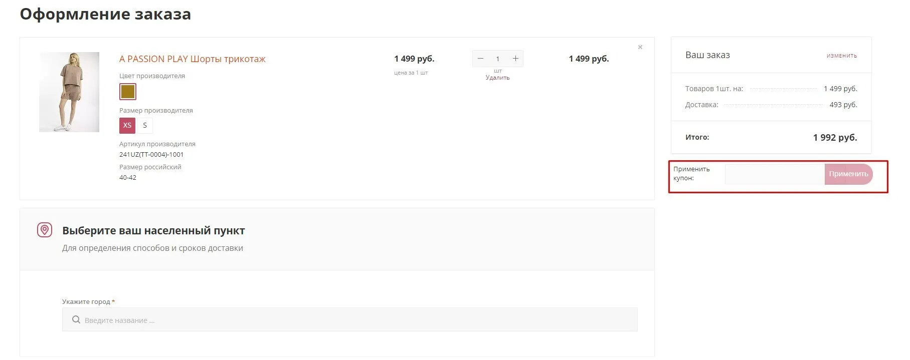Click the location pin icon

45,230
